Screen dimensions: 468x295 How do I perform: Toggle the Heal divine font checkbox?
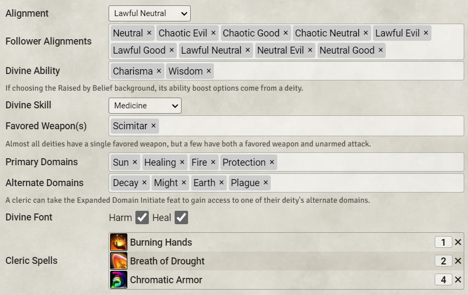(181, 218)
